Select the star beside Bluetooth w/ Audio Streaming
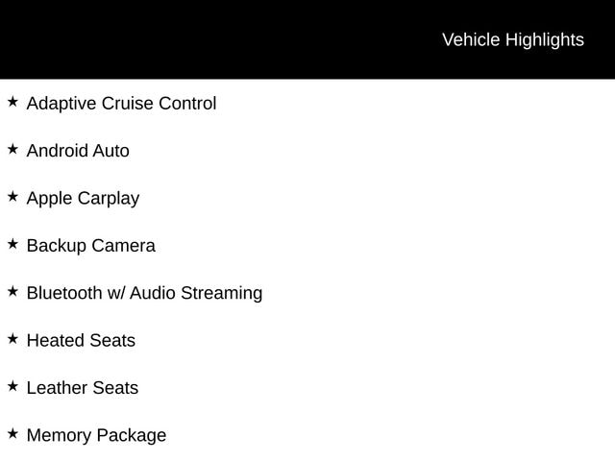The width and height of the screenshot is (615, 461). [12, 291]
